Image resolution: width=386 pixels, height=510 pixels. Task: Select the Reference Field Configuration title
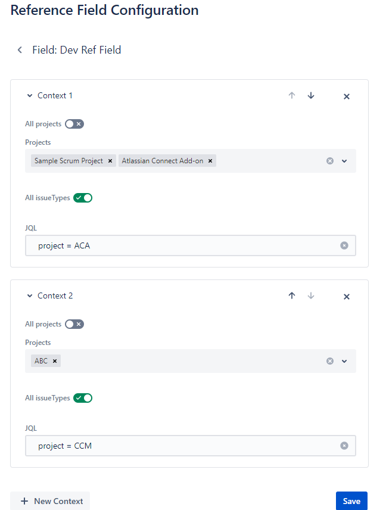coord(104,10)
